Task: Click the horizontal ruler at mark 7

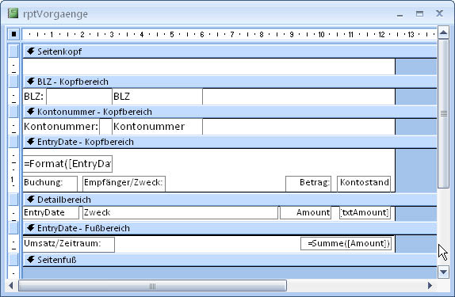Action: click(x=231, y=35)
